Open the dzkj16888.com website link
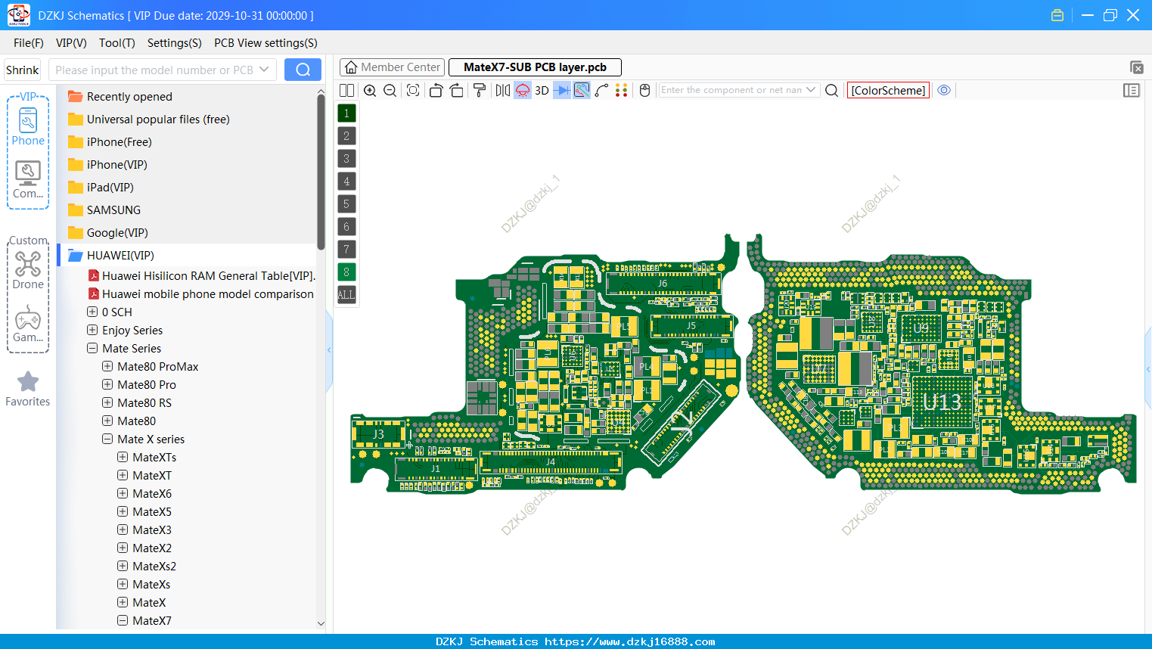The width and height of the screenshot is (1152, 649). point(630,641)
